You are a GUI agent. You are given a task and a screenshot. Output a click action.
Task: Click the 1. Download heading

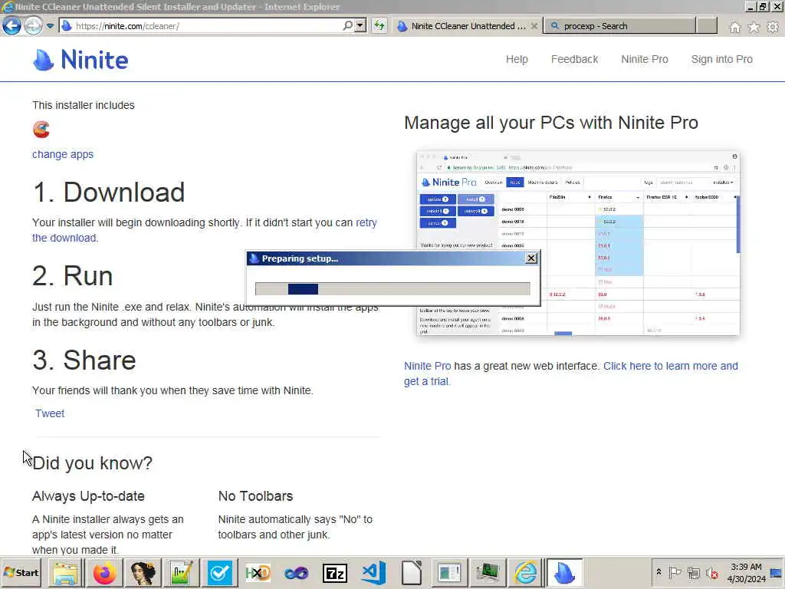coord(109,192)
